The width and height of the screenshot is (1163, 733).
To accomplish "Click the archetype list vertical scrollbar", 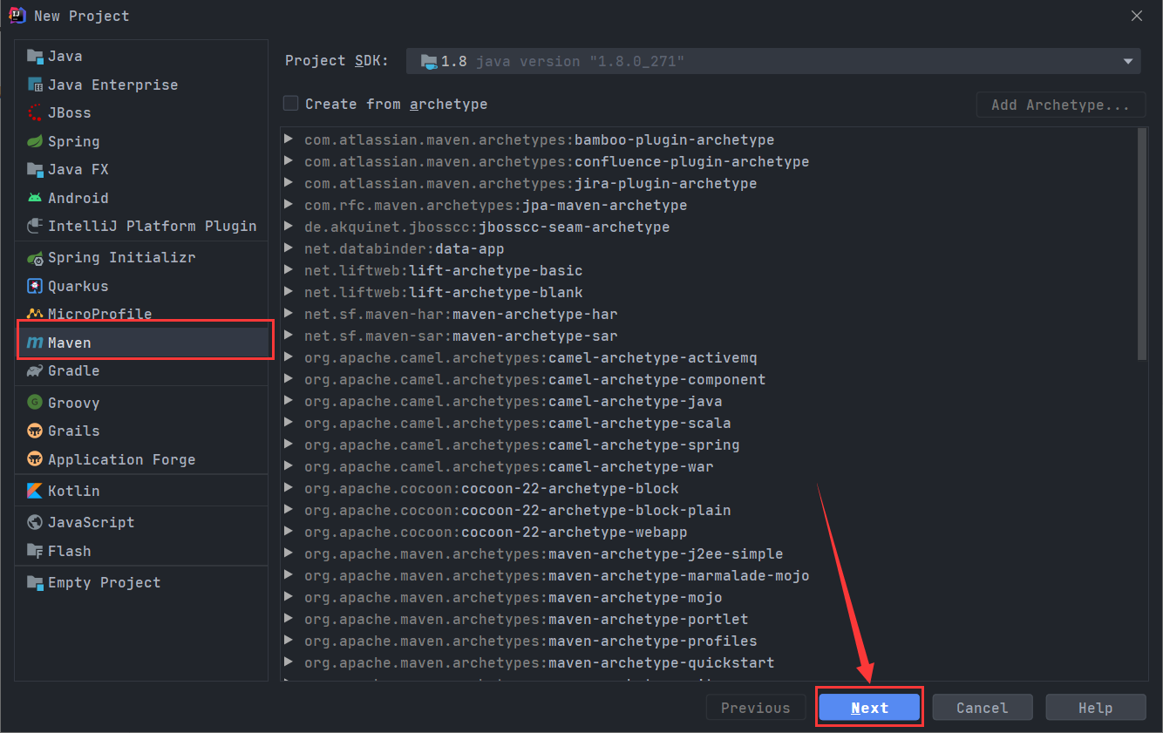I will coord(1143,243).
